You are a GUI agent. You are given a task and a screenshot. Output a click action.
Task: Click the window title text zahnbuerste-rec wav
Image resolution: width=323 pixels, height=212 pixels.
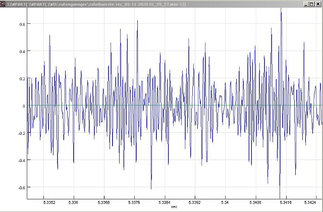(96, 4)
